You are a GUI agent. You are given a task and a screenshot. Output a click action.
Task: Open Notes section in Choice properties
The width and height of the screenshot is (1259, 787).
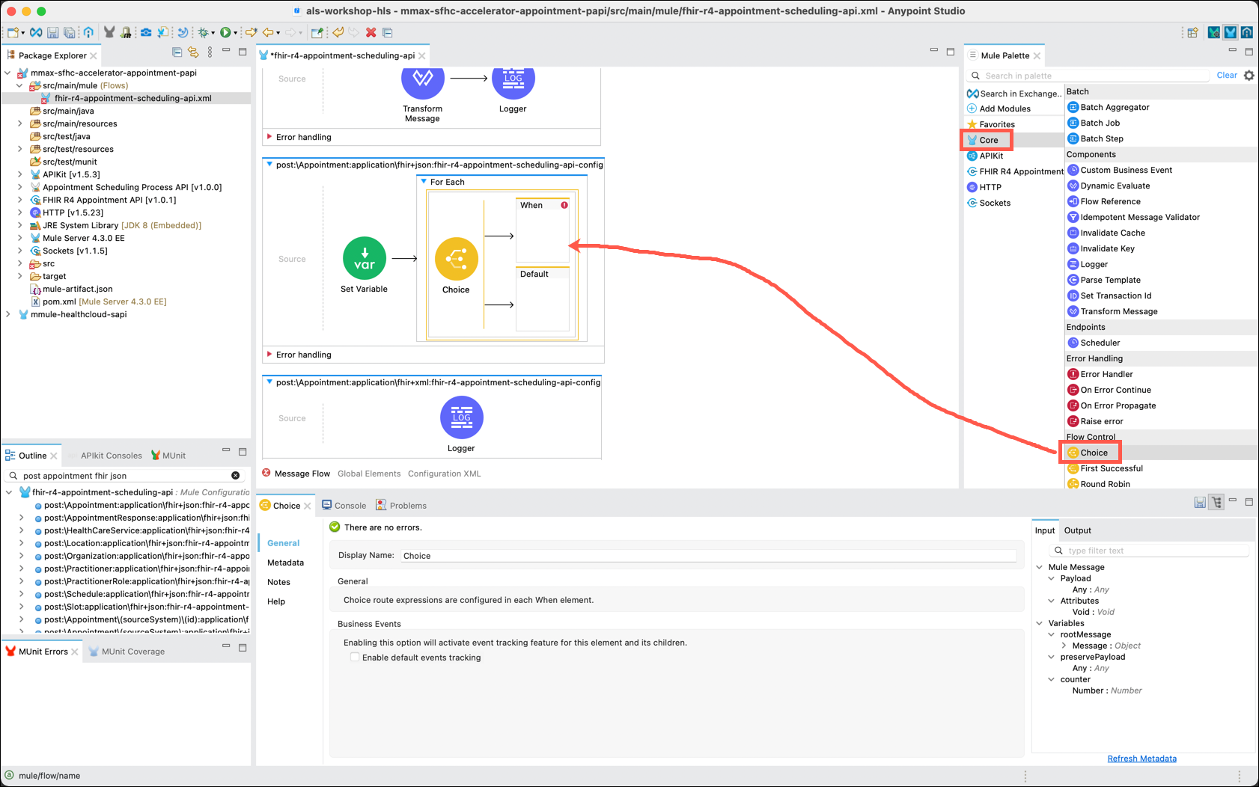(x=278, y=582)
